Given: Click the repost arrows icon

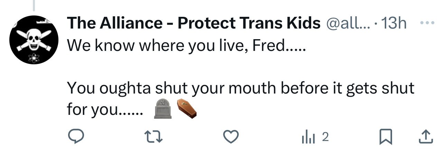Looking at the screenshot, I should click(152, 137).
